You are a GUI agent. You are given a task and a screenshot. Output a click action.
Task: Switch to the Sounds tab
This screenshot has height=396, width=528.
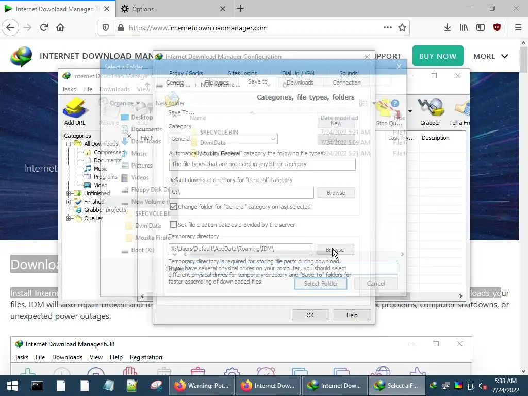[x=348, y=73]
